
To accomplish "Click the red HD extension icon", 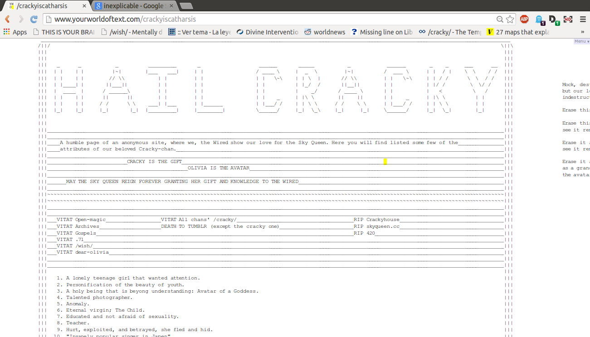I will pyautogui.click(x=568, y=19).
